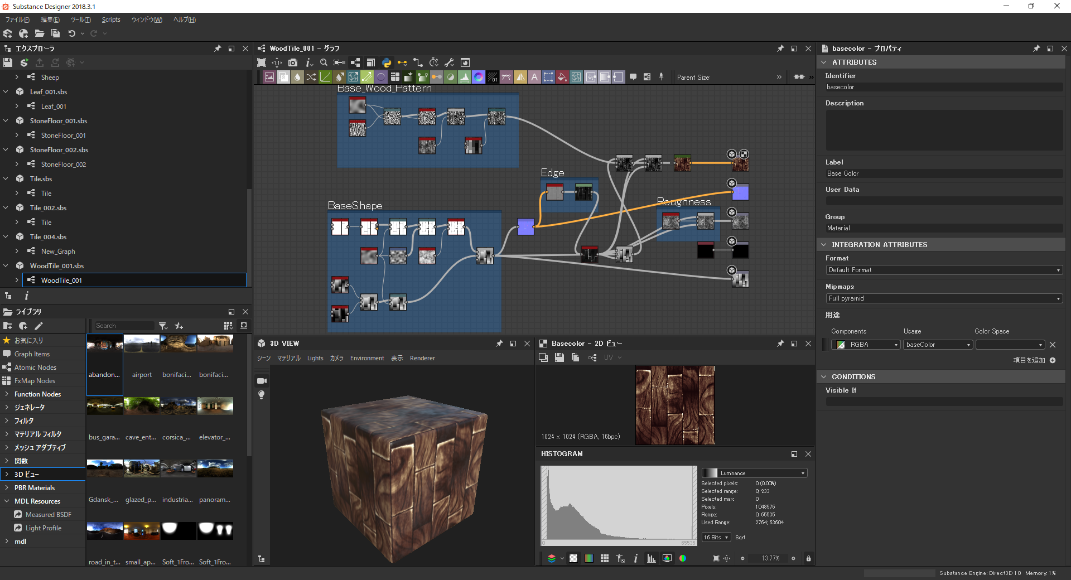Open Environment menu in 3D view
Screen dimensions: 1071x580
367,358
